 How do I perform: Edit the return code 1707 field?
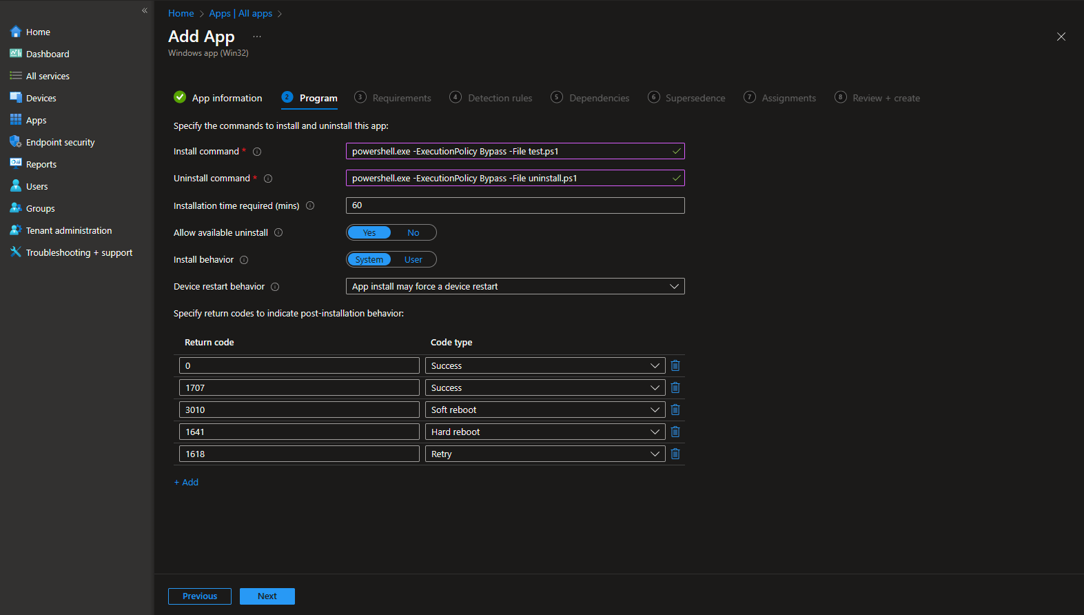click(299, 387)
